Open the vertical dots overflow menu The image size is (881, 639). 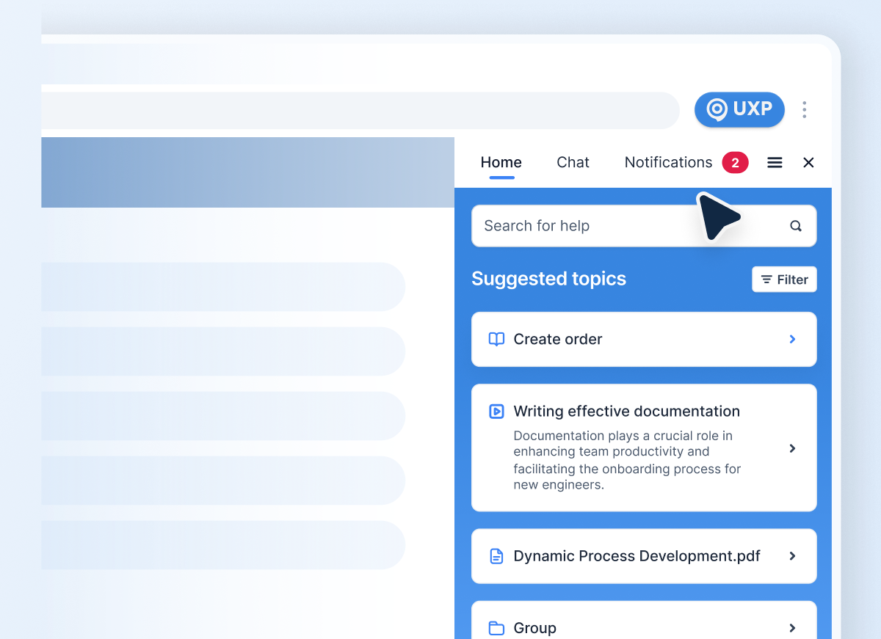[804, 109]
